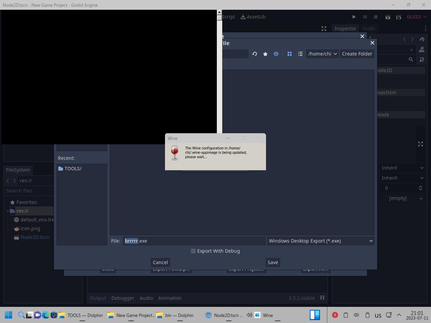Go to previous object in Inspector history
Image resolution: width=431 pixels, height=323 pixels.
tap(404, 39)
